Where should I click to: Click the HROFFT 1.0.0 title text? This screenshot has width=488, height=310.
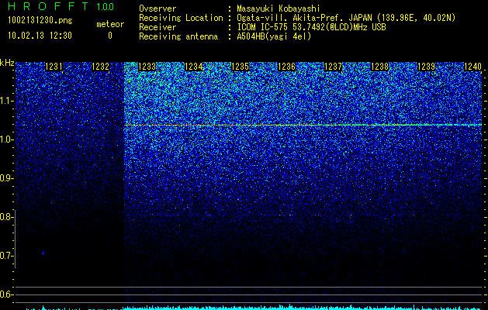tap(61, 6)
